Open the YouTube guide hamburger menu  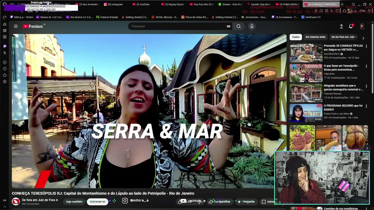coord(16,26)
